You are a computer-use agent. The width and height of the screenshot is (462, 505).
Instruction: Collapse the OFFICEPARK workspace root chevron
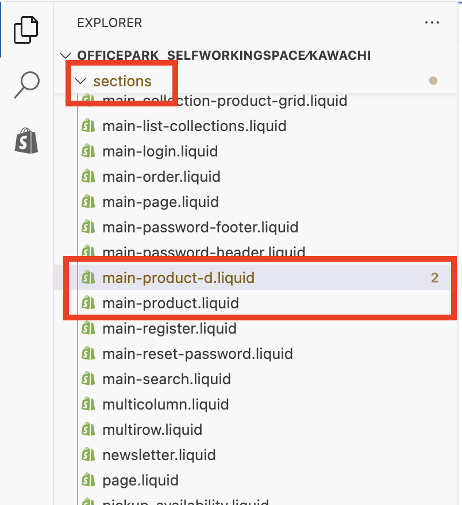[66, 56]
